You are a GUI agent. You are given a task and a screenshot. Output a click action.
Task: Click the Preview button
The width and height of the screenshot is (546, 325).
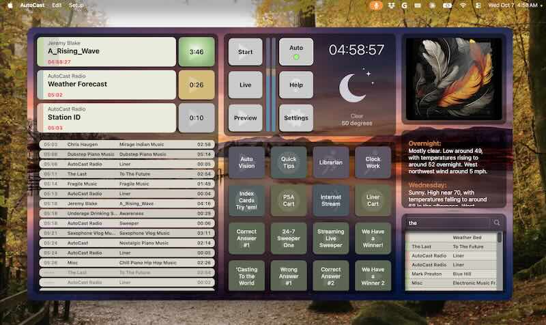point(245,118)
